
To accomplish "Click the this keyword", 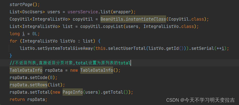I will click(x=101, y=48).
